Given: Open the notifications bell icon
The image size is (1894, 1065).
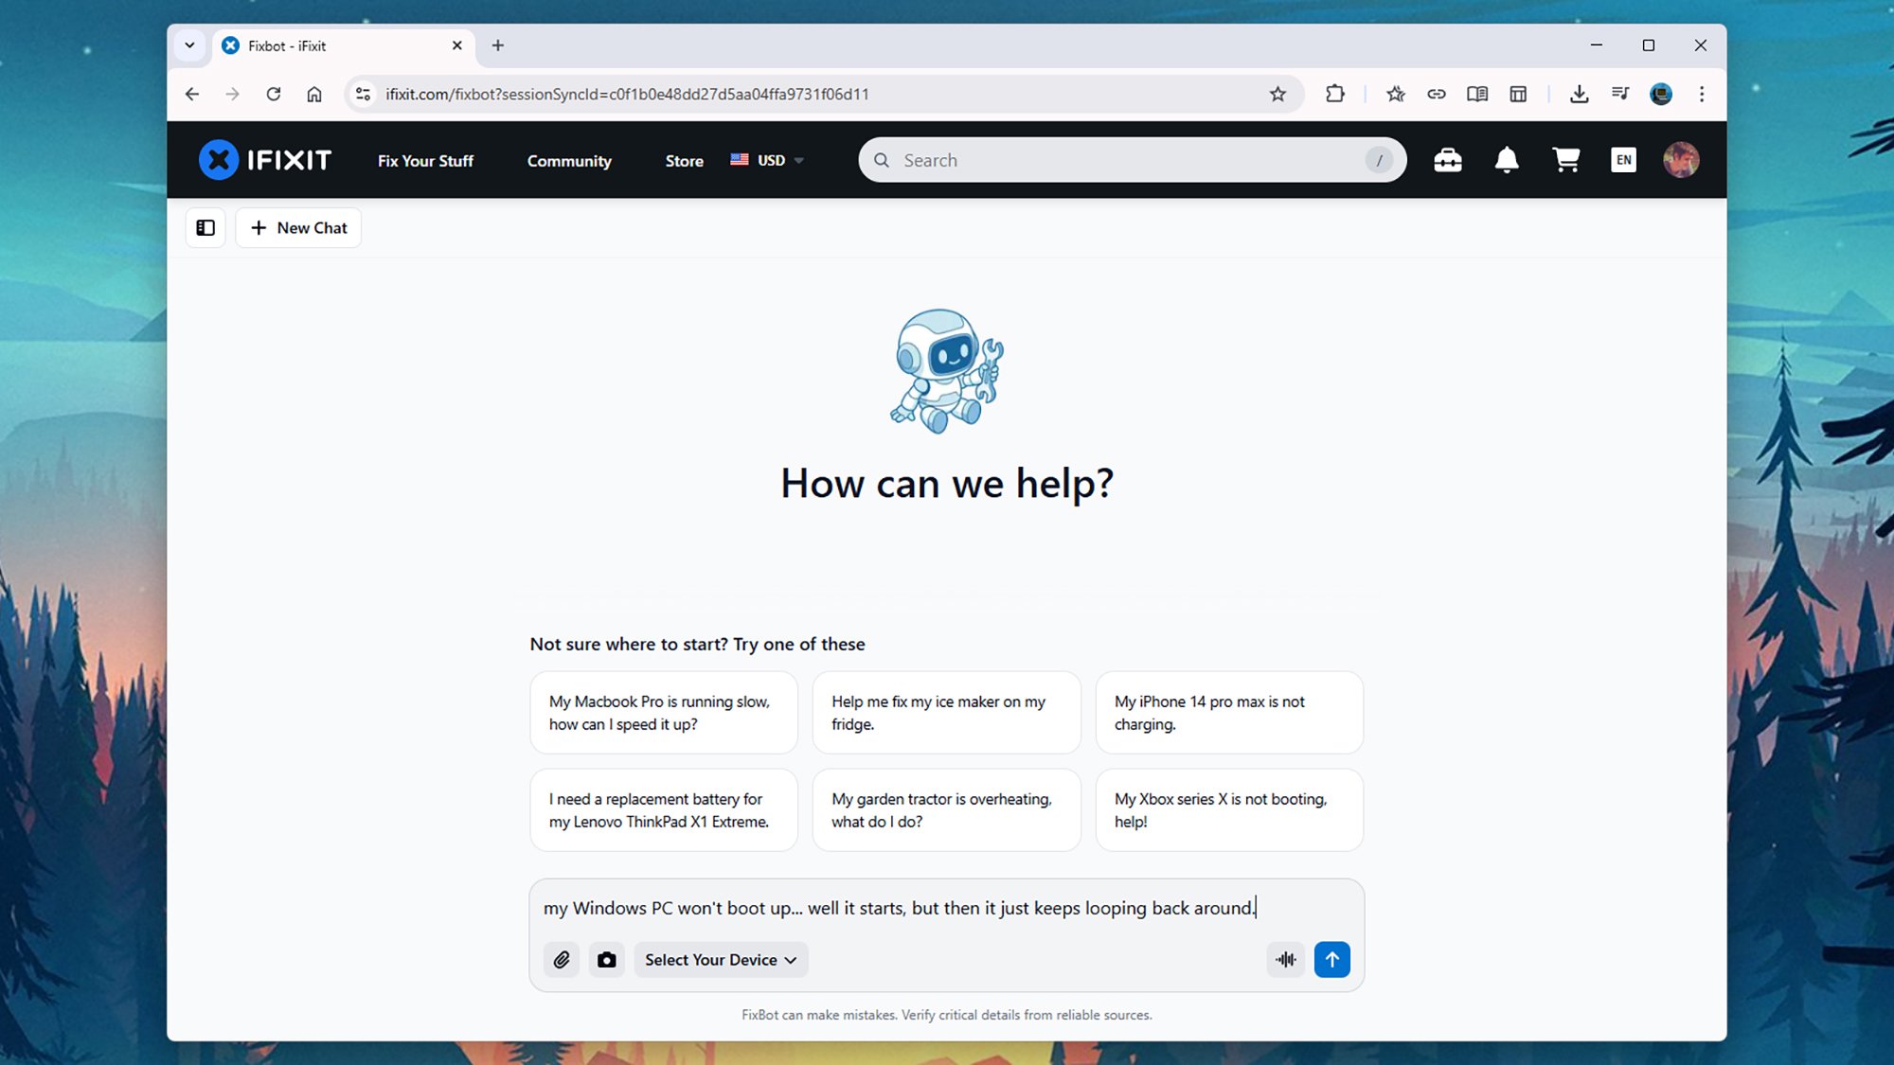Looking at the screenshot, I should coord(1507,159).
